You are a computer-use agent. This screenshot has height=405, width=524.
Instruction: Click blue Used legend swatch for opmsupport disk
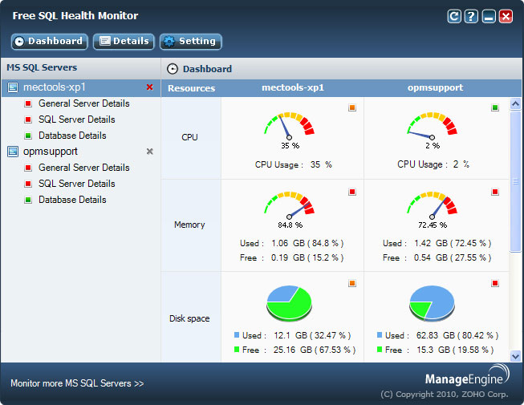tap(380, 334)
